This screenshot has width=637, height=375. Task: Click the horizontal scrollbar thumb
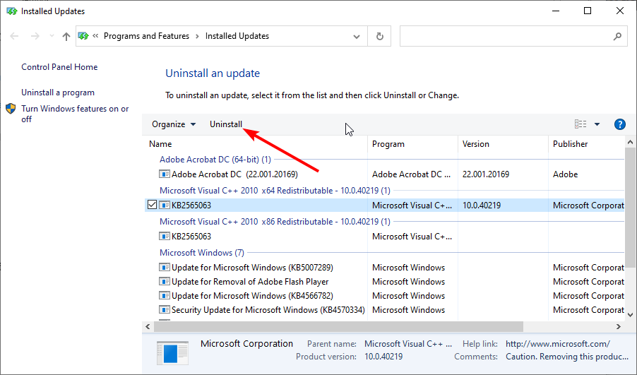(338, 327)
